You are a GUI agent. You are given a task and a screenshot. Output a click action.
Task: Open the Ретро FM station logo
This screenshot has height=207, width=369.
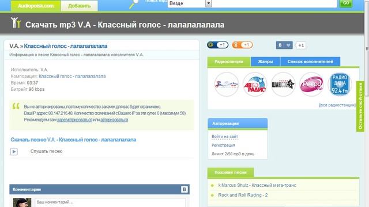pyautogui.click(x=311, y=85)
